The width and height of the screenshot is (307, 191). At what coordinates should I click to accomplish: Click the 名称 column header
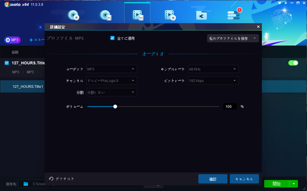pyautogui.click(x=15, y=52)
